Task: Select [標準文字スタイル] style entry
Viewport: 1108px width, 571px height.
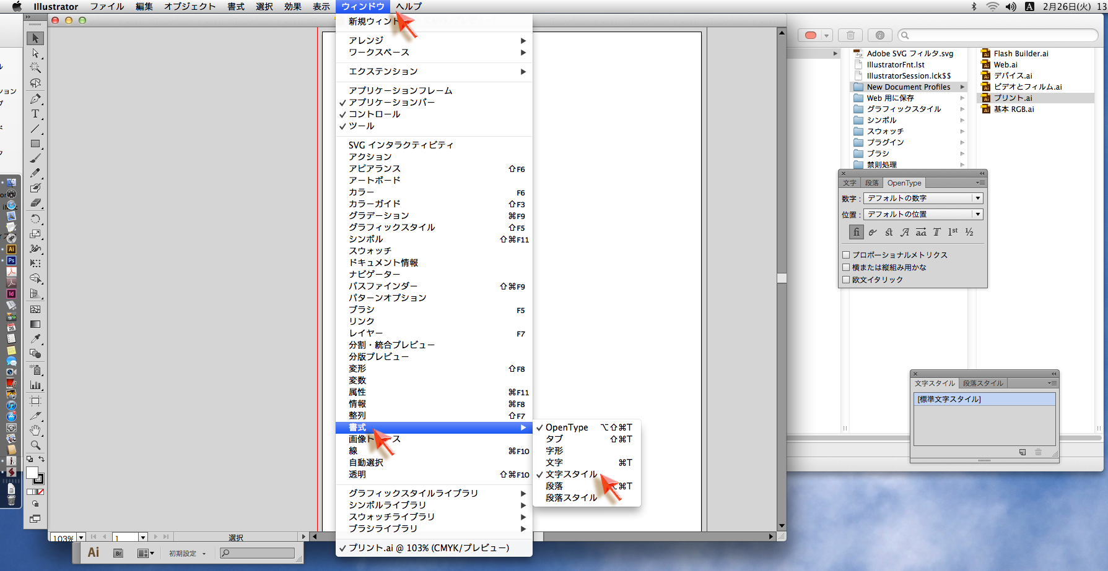Action: (985, 400)
